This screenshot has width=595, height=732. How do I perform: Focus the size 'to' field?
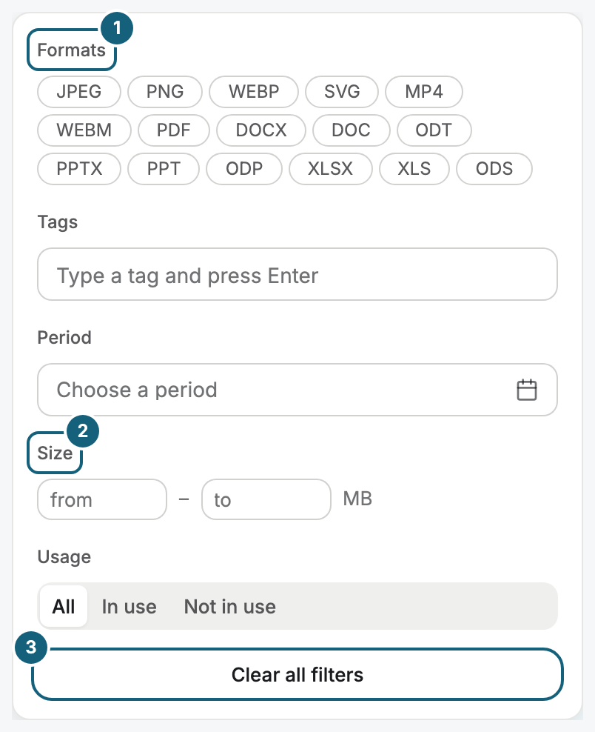266,499
